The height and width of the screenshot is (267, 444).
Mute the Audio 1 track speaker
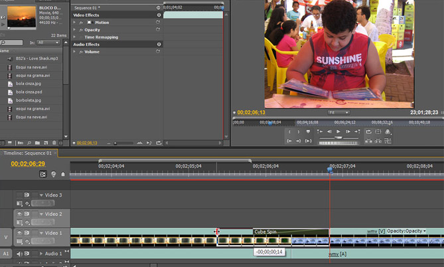click(19, 254)
